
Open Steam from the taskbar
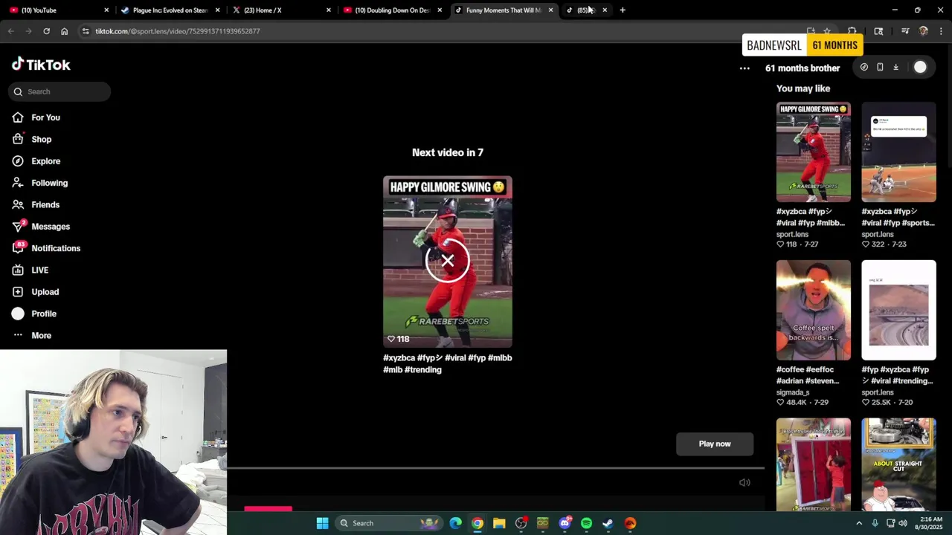click(608, 523)
